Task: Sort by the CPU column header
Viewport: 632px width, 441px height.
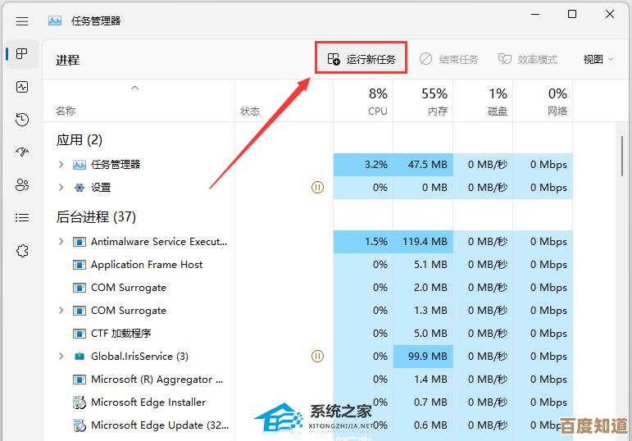Action: tap(377, 102)
